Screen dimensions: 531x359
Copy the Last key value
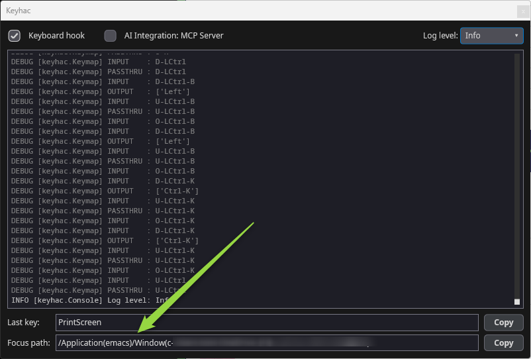point(504,323)
